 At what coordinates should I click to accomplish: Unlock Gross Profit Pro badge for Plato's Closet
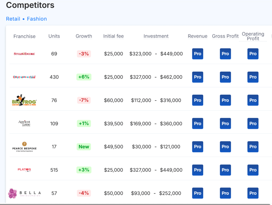point(225,170)
